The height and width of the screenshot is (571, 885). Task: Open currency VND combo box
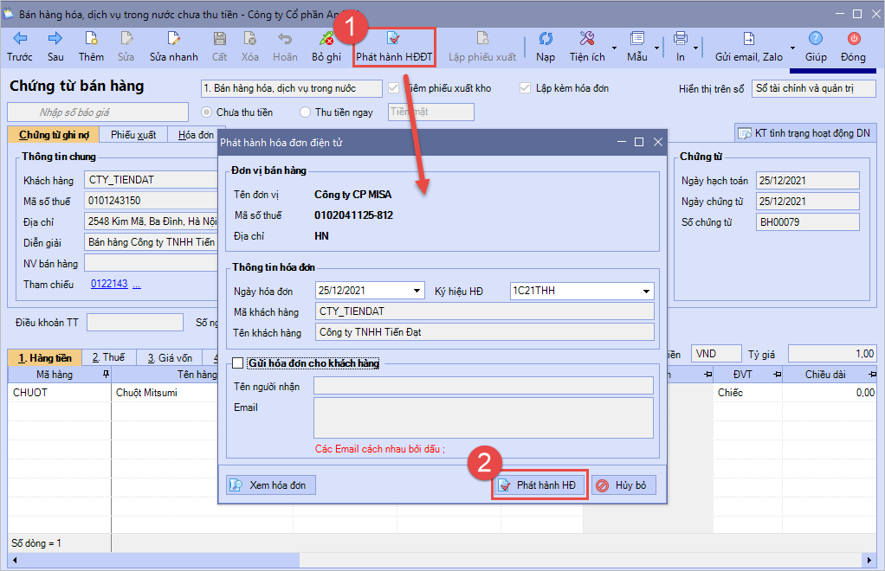coord(715,354)
